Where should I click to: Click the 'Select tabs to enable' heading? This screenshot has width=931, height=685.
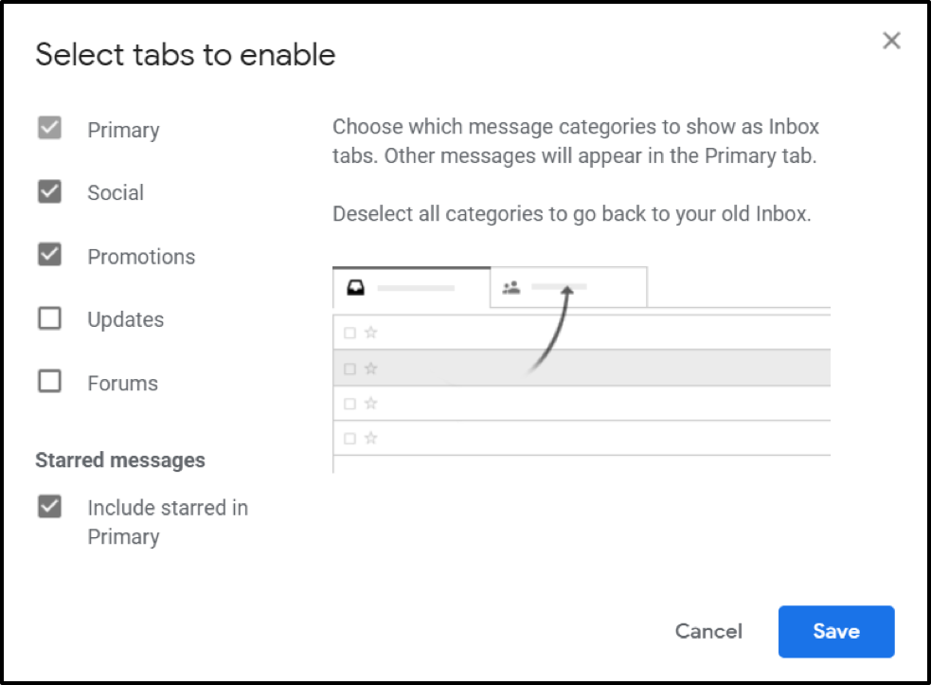click(x=186, y=55)
